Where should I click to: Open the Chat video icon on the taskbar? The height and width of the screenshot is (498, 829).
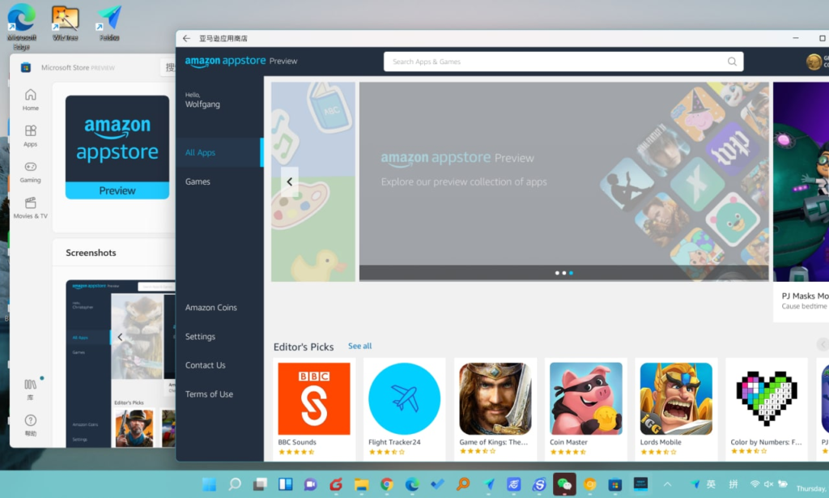point(311,484)
